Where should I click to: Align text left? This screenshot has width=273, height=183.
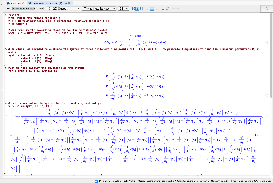[148, 9]
